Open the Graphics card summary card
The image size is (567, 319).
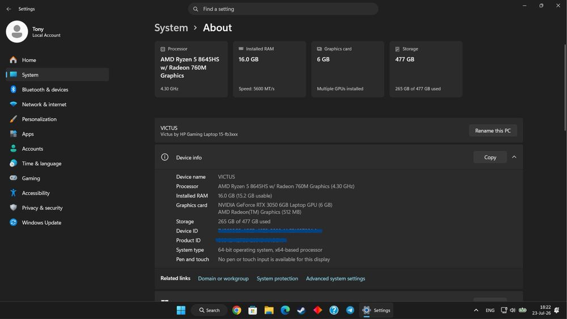(x=348, y=69)
